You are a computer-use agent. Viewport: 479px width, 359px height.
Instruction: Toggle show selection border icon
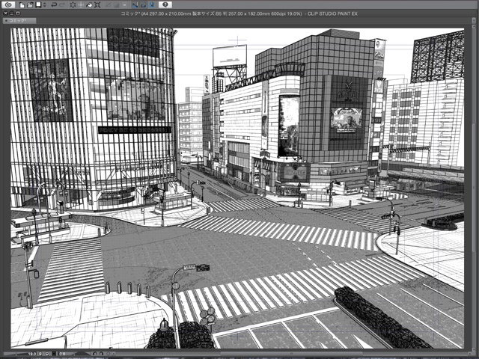pos(124,4)
